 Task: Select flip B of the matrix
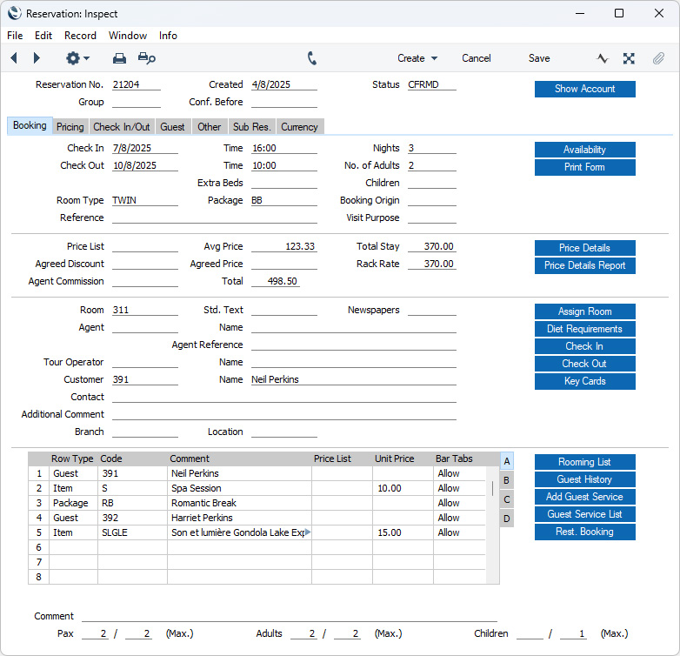point(507,480)
